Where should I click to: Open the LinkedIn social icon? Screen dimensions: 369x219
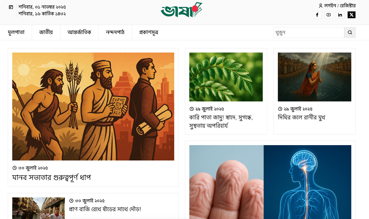coord(340,15)
